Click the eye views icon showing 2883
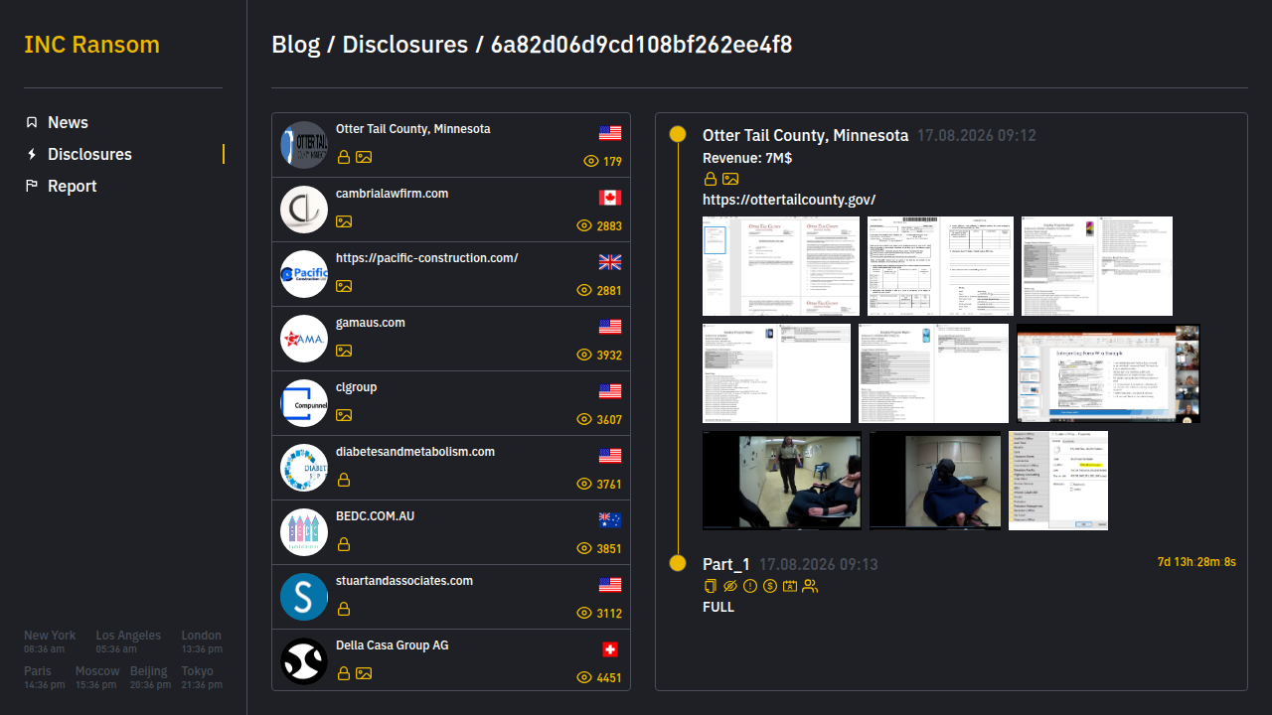This screenshot has height=715, width=1272. click(x=584, y=225)
